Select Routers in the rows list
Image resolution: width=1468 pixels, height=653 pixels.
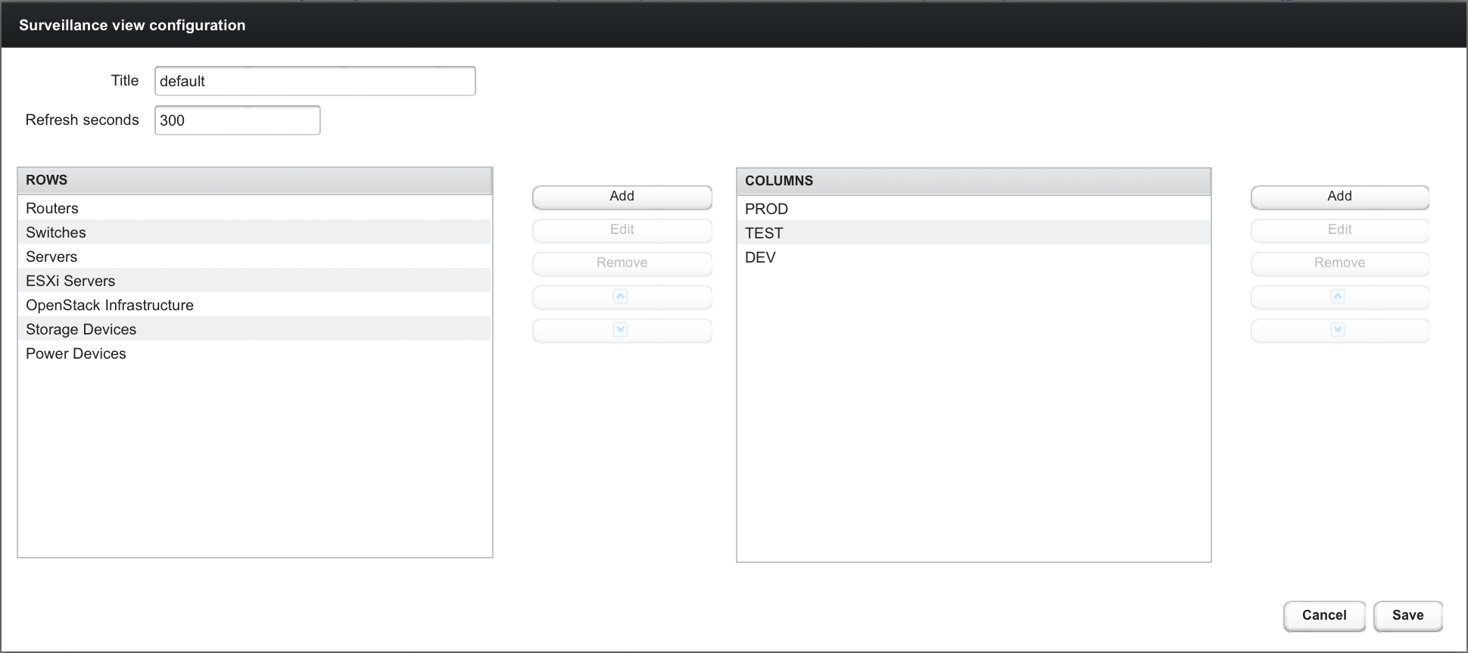[52, 208]
